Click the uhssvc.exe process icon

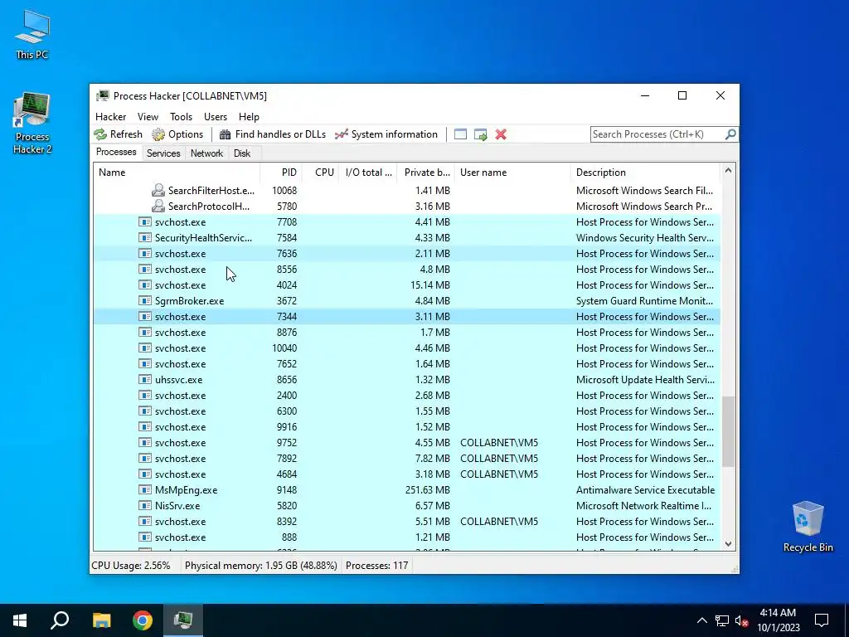pyautogui.click(x=144, y=380)
